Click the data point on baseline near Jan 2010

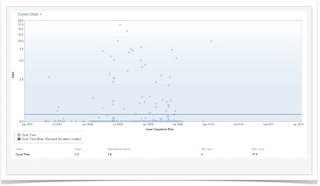[x=203, y=121]
